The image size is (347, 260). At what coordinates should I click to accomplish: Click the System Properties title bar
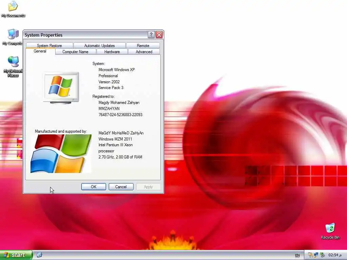click(85, 35)
